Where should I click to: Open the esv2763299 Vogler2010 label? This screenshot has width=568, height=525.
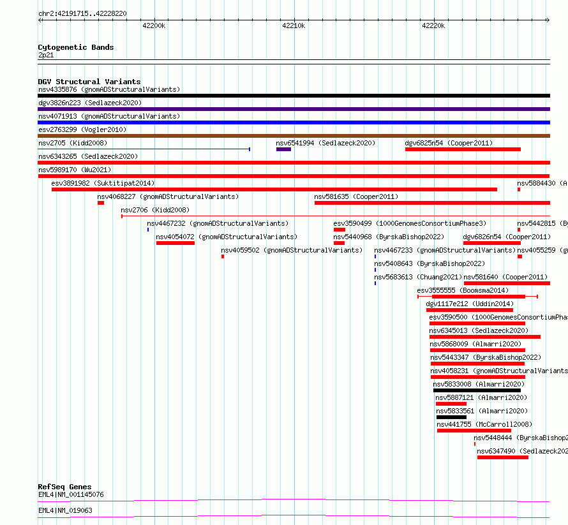coord(82,129)
